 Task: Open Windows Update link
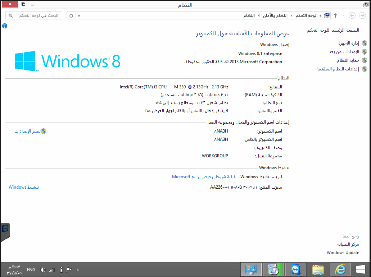coord(343,253)
